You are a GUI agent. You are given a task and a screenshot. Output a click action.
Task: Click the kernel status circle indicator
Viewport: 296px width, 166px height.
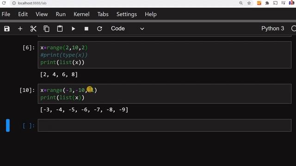point(294,29)
